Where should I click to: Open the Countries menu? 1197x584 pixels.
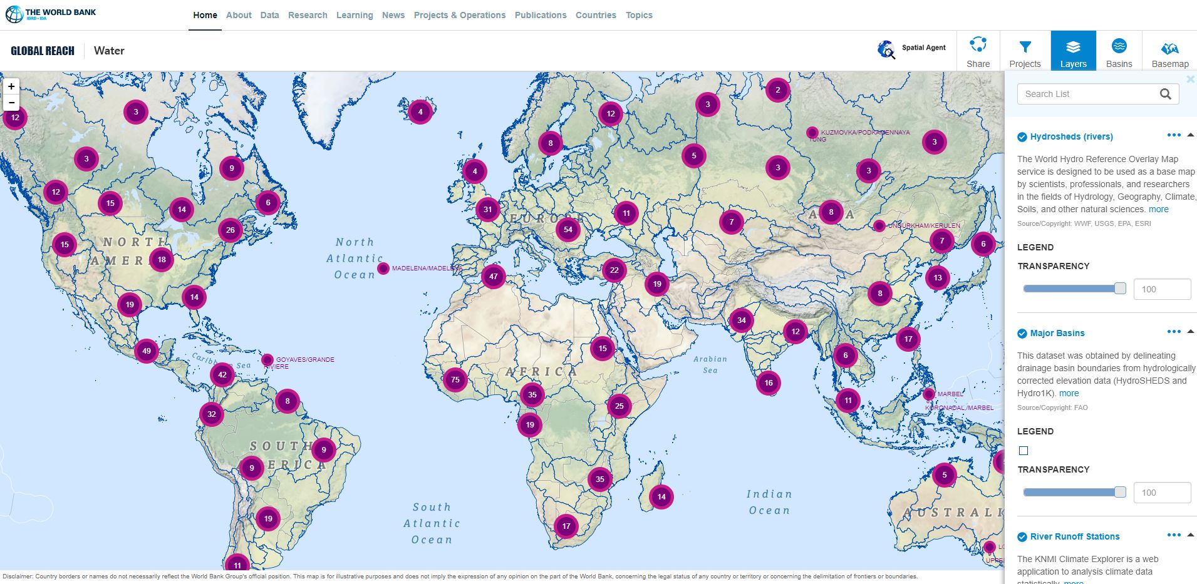(596, 15)
